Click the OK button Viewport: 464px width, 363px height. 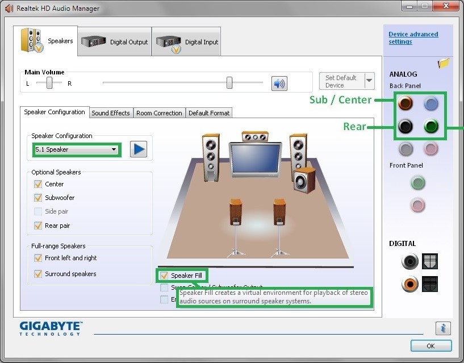(x=431, y=346)
